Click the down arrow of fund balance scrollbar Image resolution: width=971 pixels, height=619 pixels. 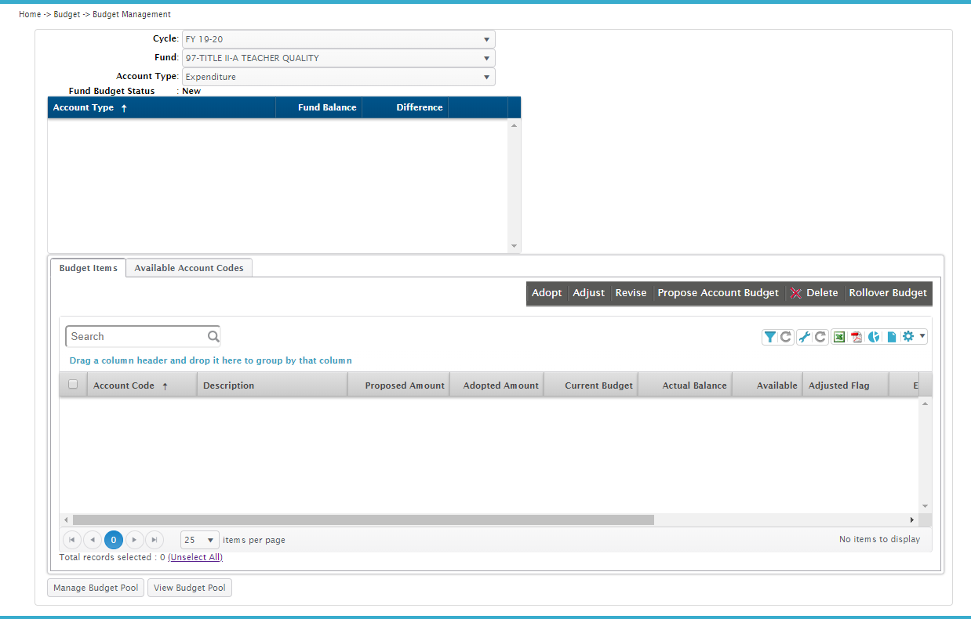pos(515,246)
